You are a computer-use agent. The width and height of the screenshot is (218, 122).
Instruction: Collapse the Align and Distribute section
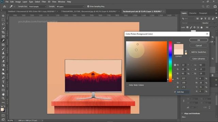(x=182, y=114)
